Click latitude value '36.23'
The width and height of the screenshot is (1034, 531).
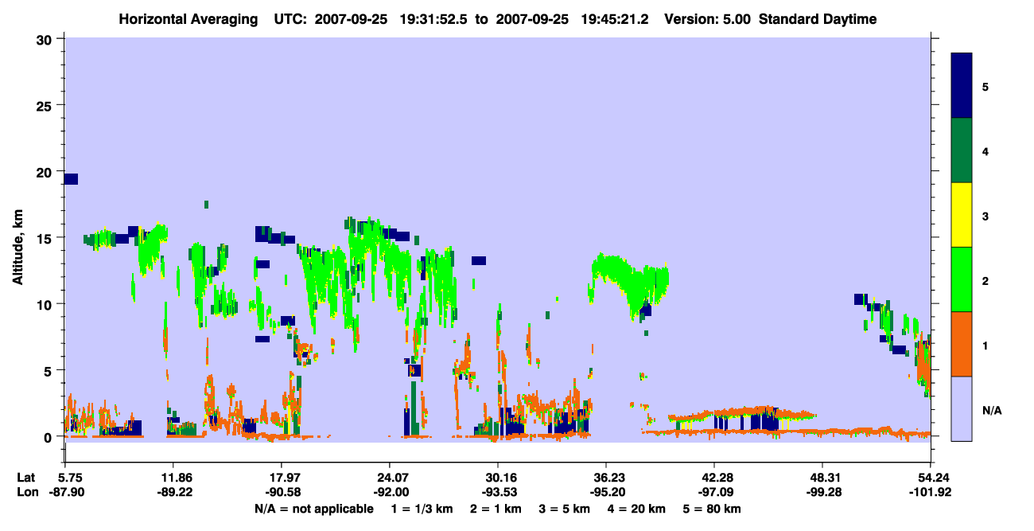point(606,478)
